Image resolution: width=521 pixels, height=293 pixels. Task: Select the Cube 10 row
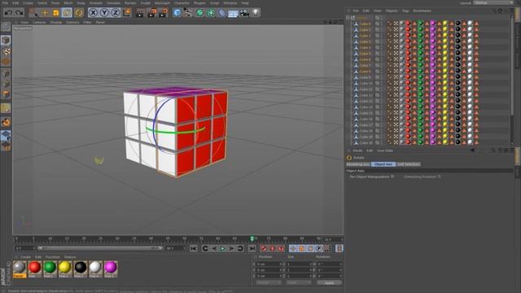[366, 83]
